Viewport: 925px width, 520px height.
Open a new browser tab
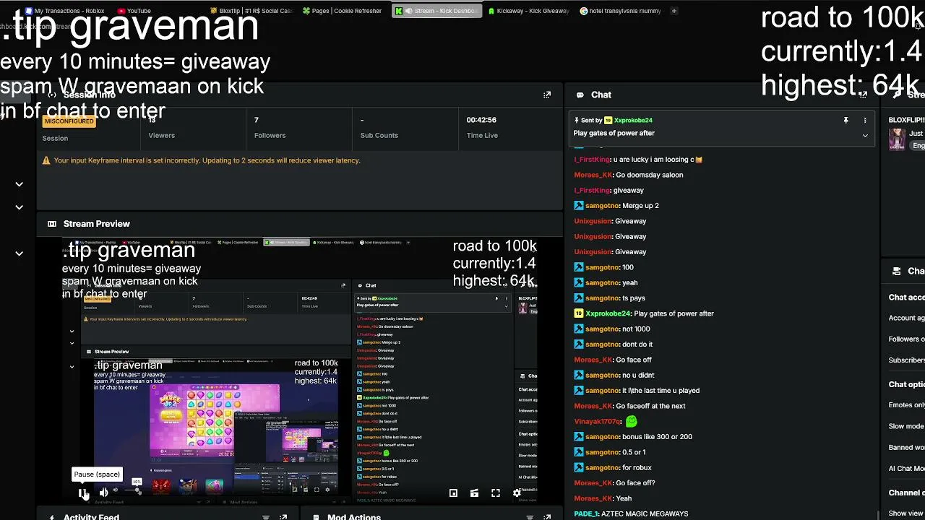point(674,11)
